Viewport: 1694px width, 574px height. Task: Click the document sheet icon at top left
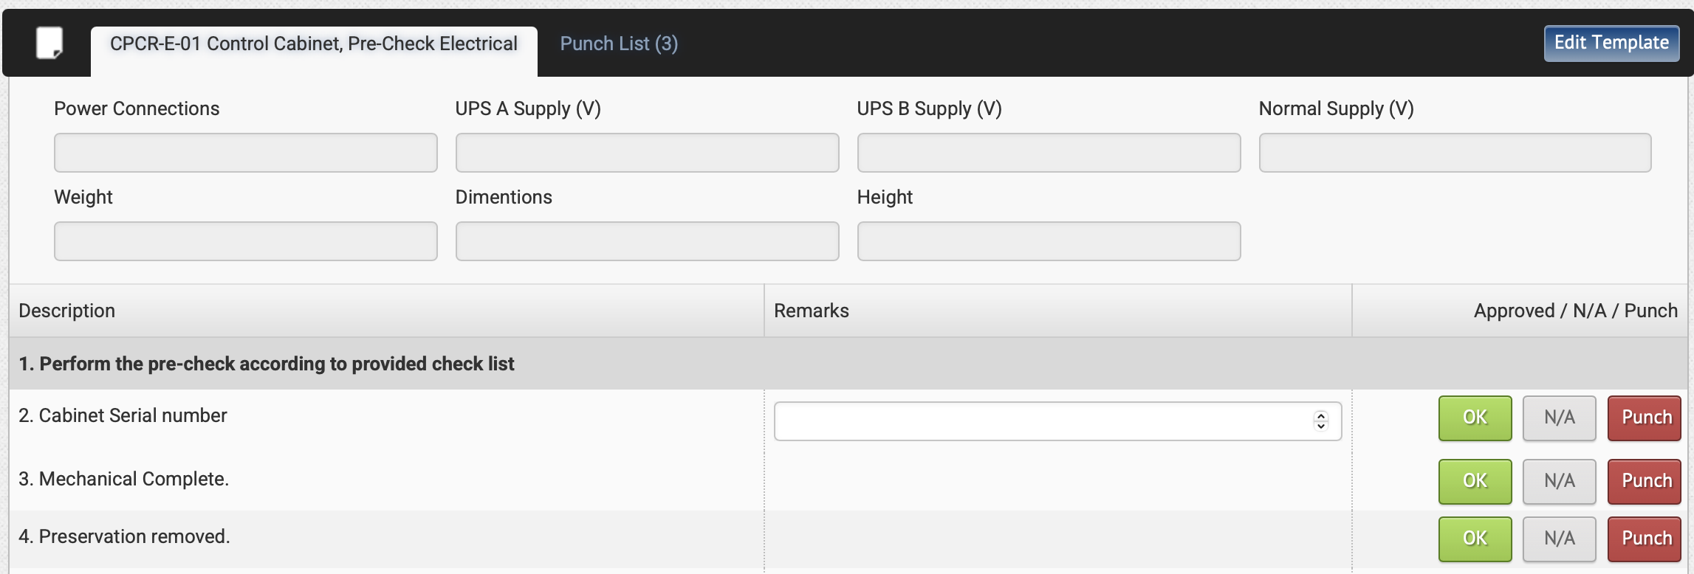(49, 43)
